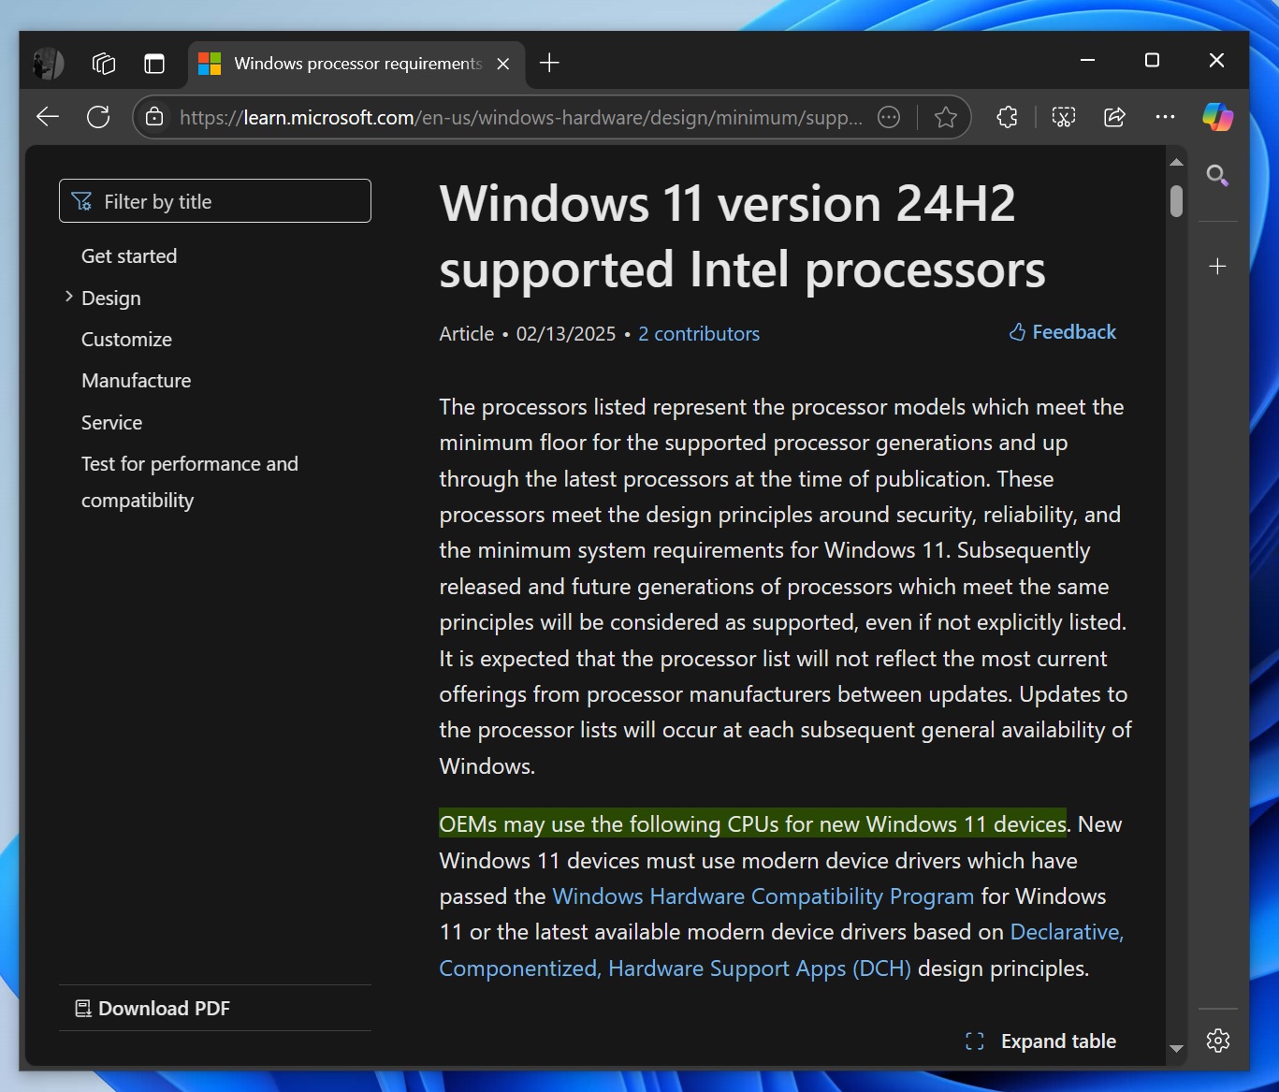View site permissions via the lock icon

(153, 117)
